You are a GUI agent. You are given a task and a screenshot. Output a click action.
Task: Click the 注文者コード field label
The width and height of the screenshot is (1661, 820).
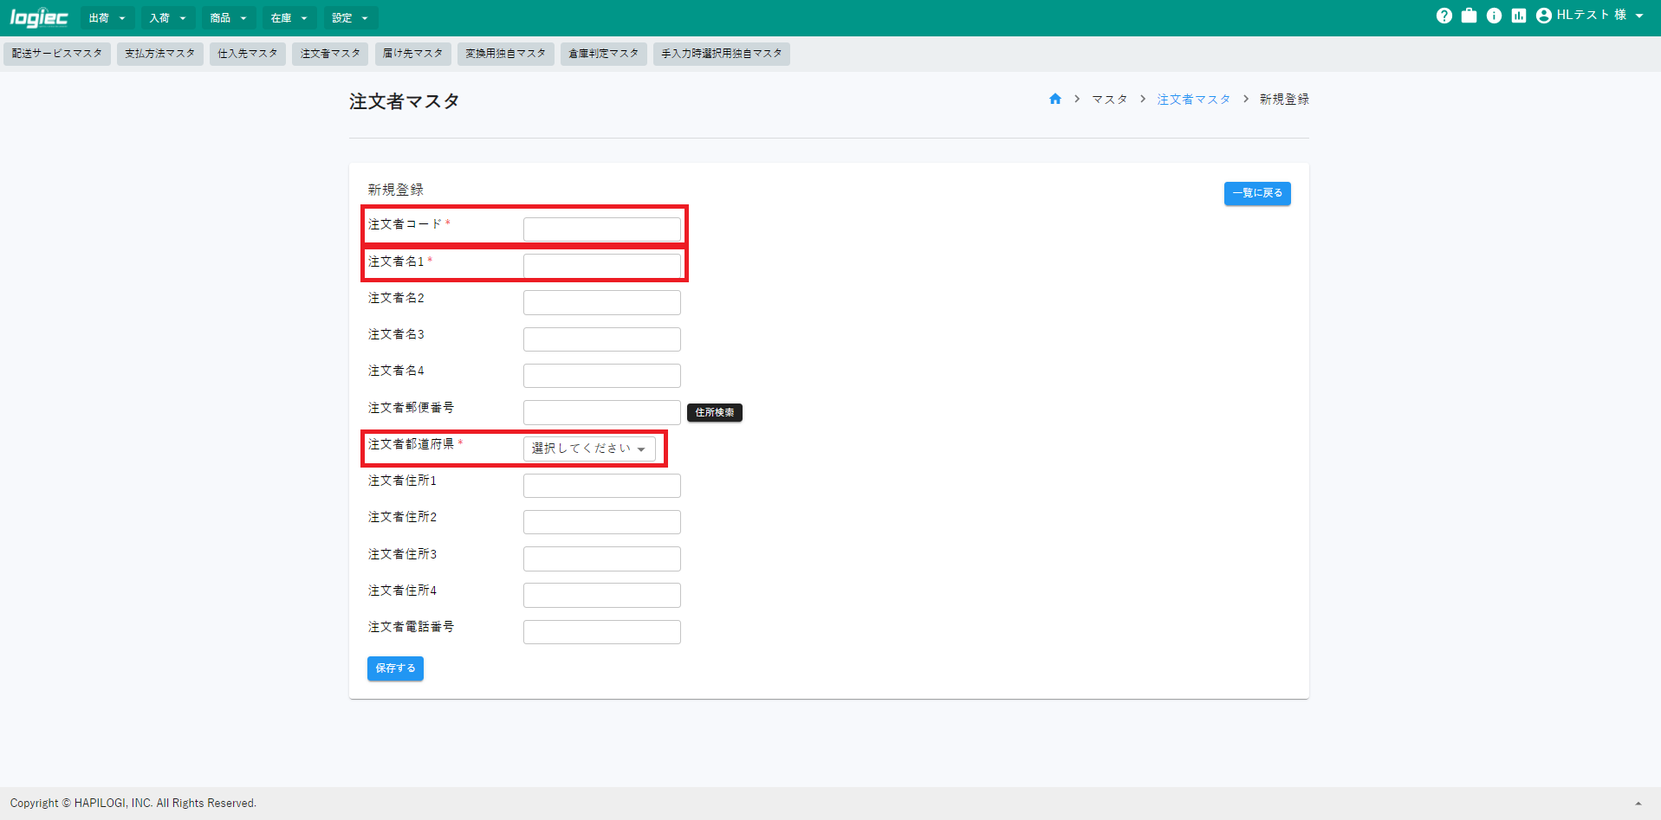click(x=405, y=224)
